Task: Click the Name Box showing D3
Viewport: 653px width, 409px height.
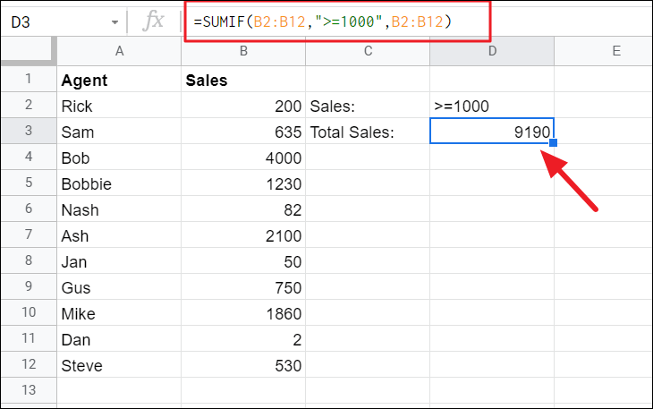Action: coord(54,21)
